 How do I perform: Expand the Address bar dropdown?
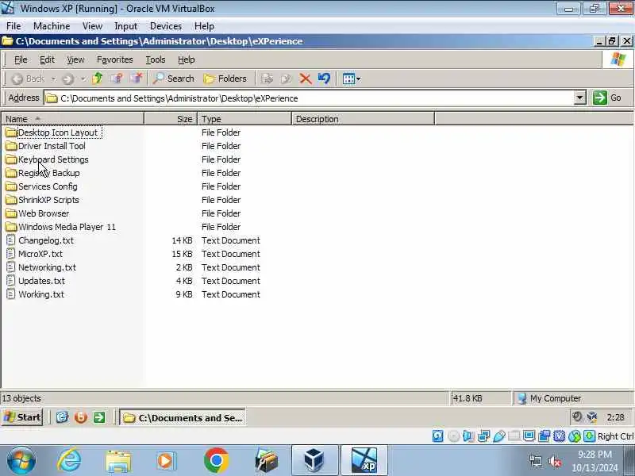pyautogui.click(x=579, y=98)
